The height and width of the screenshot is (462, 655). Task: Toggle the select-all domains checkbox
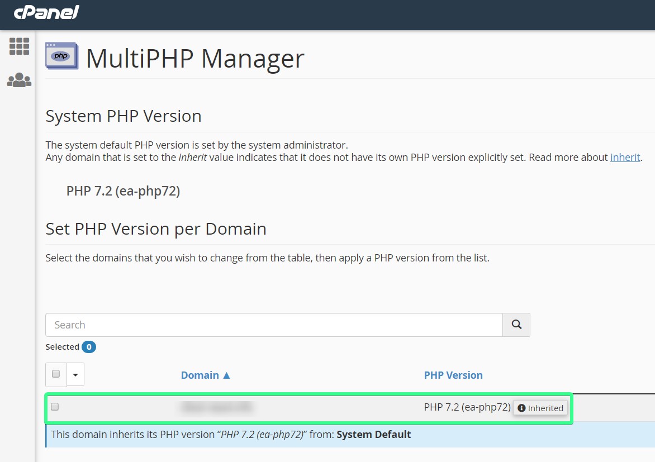point(56,374)
